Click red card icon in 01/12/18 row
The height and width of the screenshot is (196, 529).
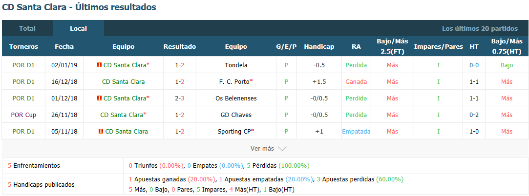99,98
